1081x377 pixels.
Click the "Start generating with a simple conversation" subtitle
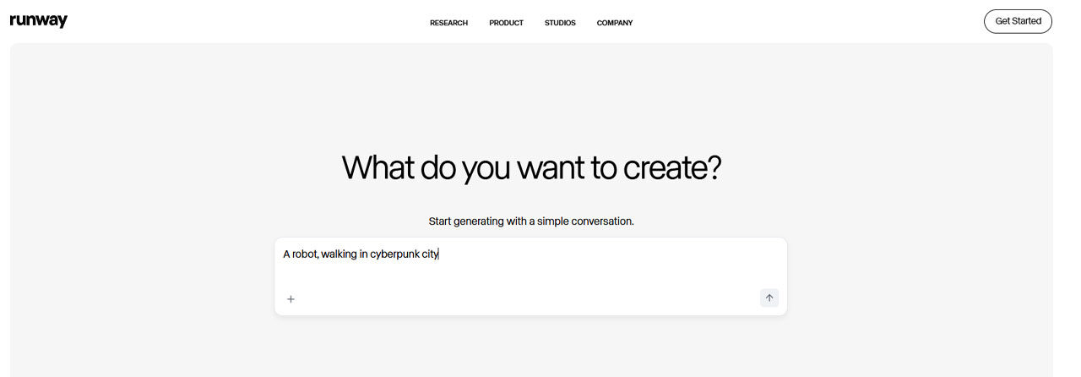coord(531,221)
